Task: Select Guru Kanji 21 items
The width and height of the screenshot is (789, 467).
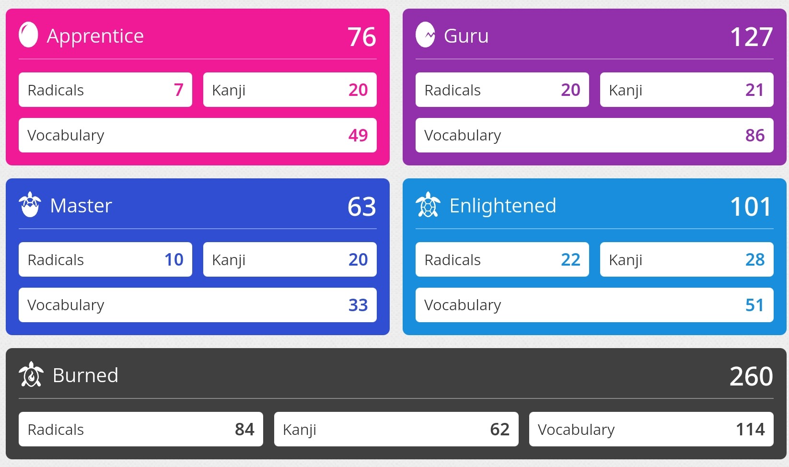Action: point(687,90)
